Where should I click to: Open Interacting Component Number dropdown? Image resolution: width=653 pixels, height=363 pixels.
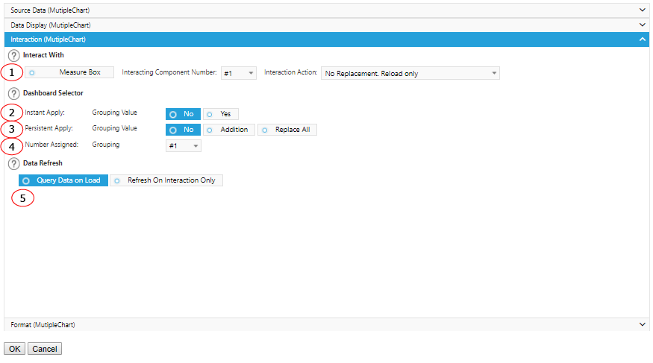pos(239,73)
